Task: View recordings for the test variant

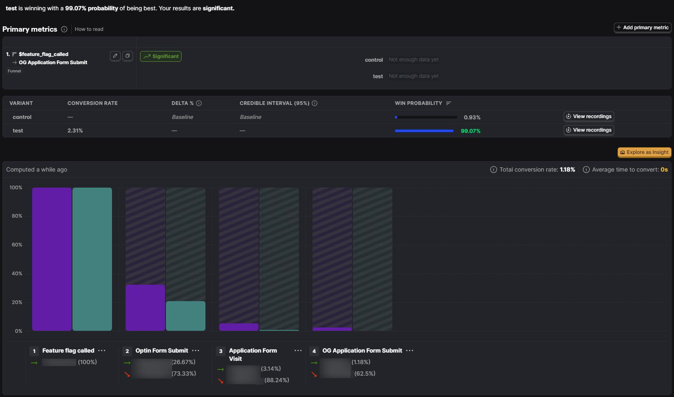Action: point(589,130)
